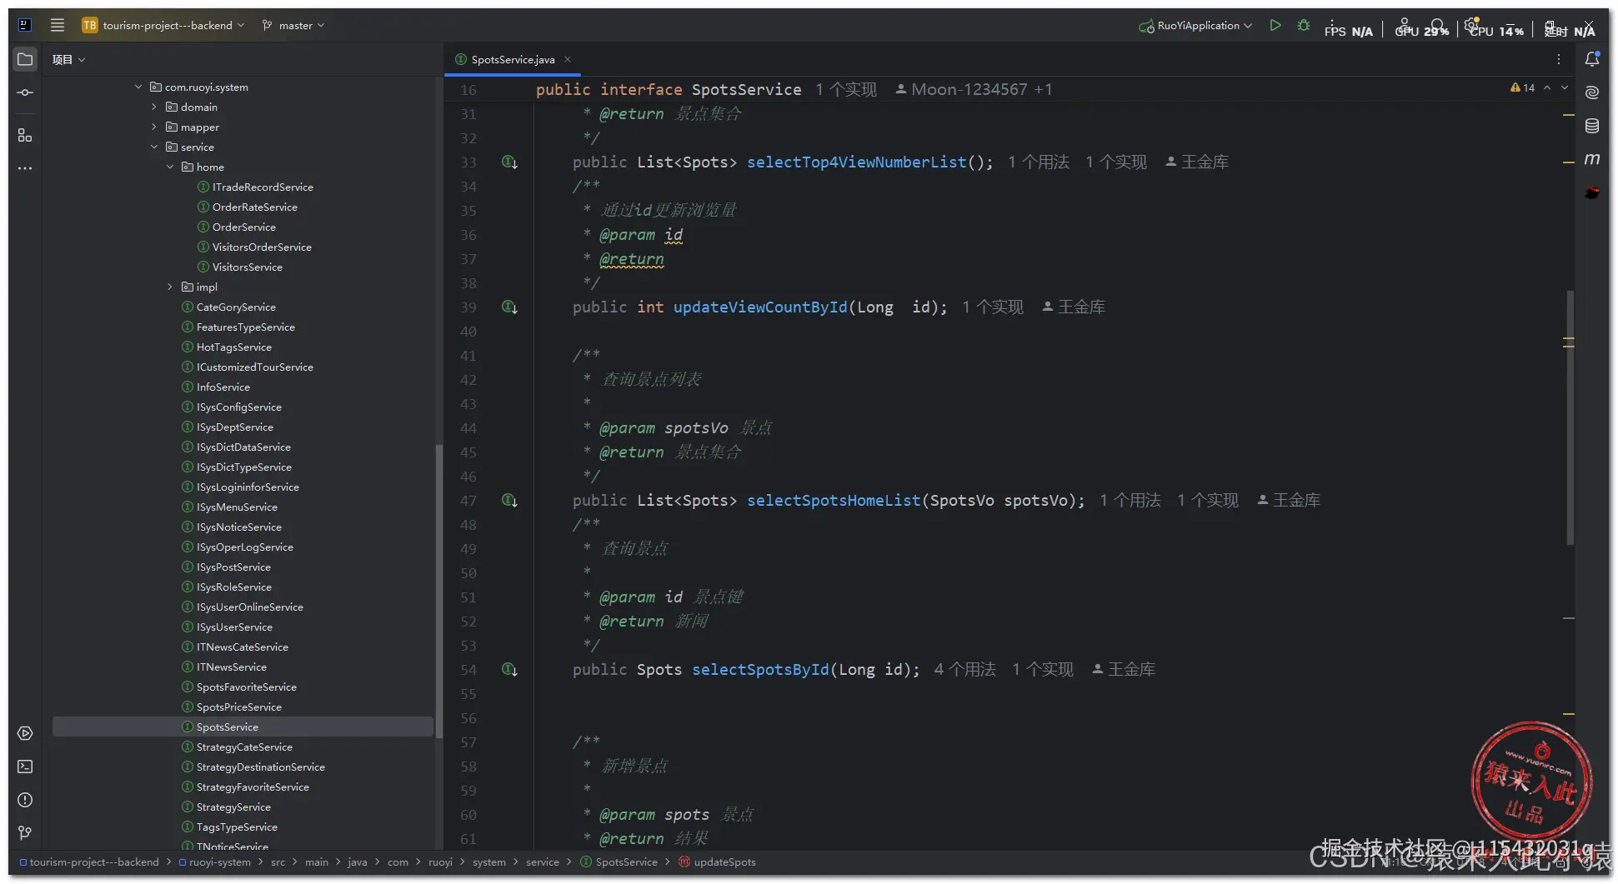The height and width of the screenshot is (884, 1618).
Task: Select ISysMenuService in project tree
Action: pos(229,507)
